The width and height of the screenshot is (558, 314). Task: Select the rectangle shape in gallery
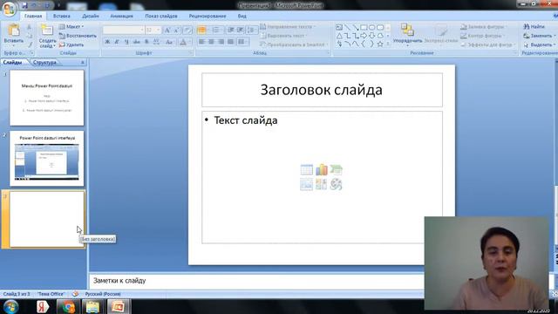(x=364, y=27)
